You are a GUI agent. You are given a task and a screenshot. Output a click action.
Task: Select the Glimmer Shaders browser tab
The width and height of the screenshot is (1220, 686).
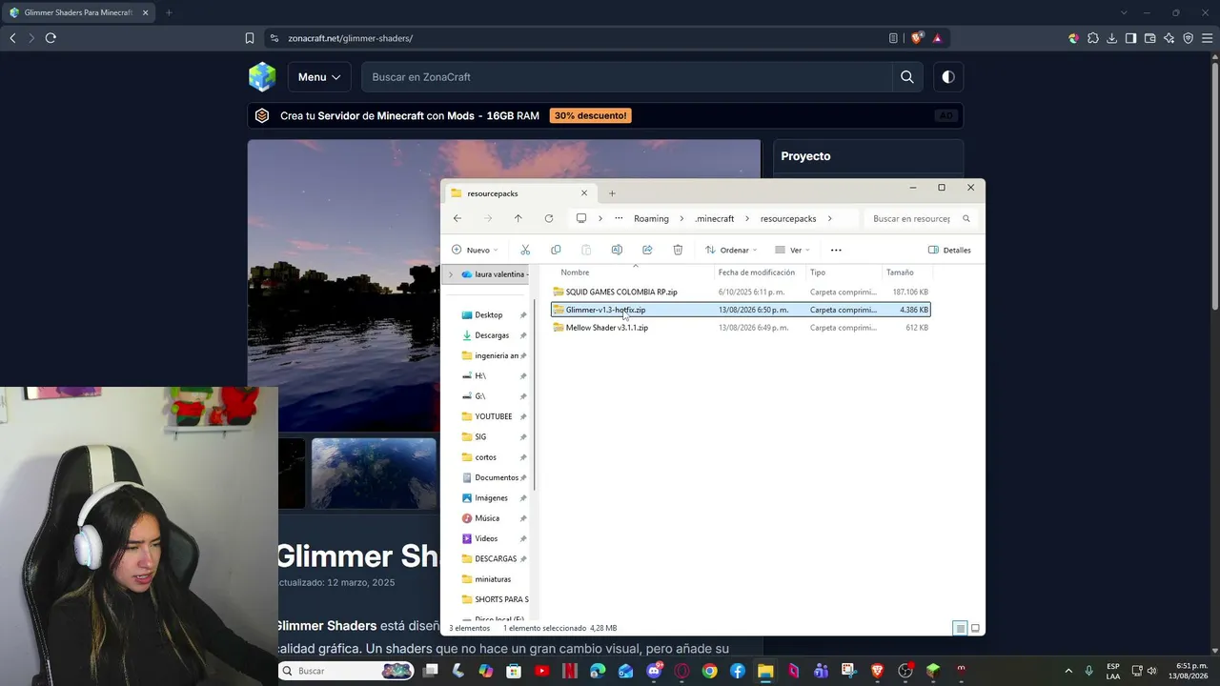(x=76, y=12)
